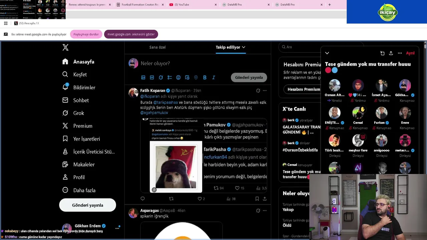Open Yer İşaretleri bookmarks
The height and width of the screenshot is (240, 427).
81,139
